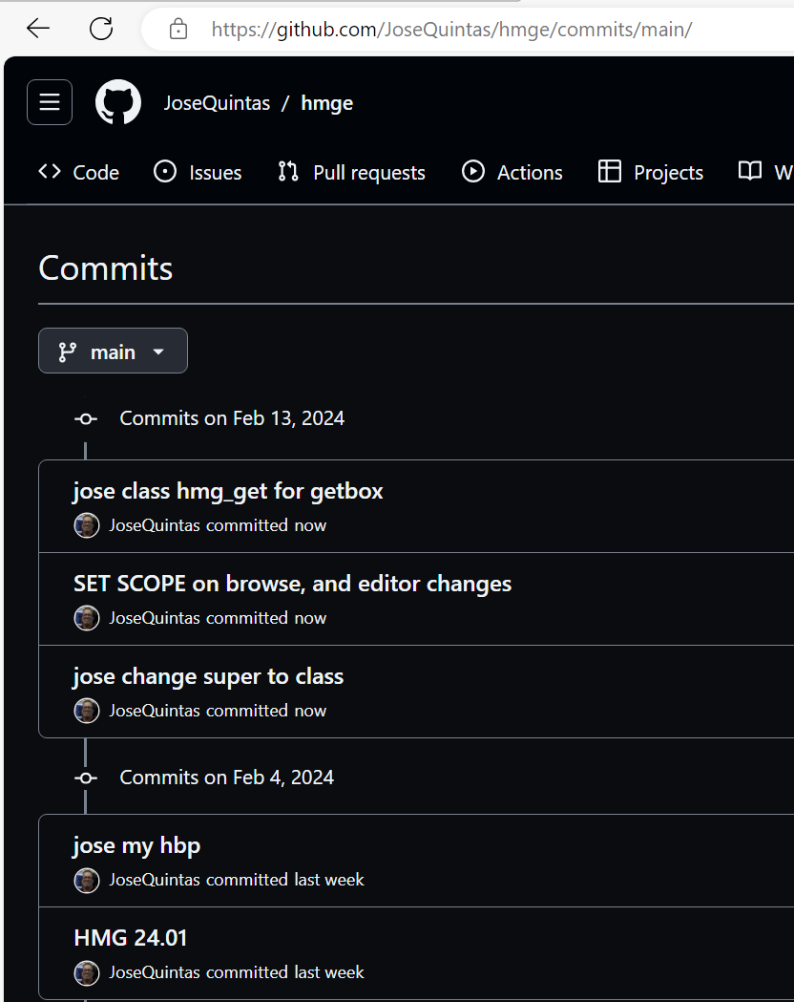
Task: Click avatar beside 'HMG 24.01' commit
Action: pyautogui.click(x=87, y=972)
